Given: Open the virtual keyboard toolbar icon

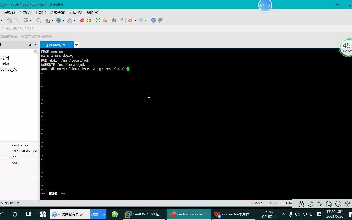Looking at the screenshot, I should 114,20.
